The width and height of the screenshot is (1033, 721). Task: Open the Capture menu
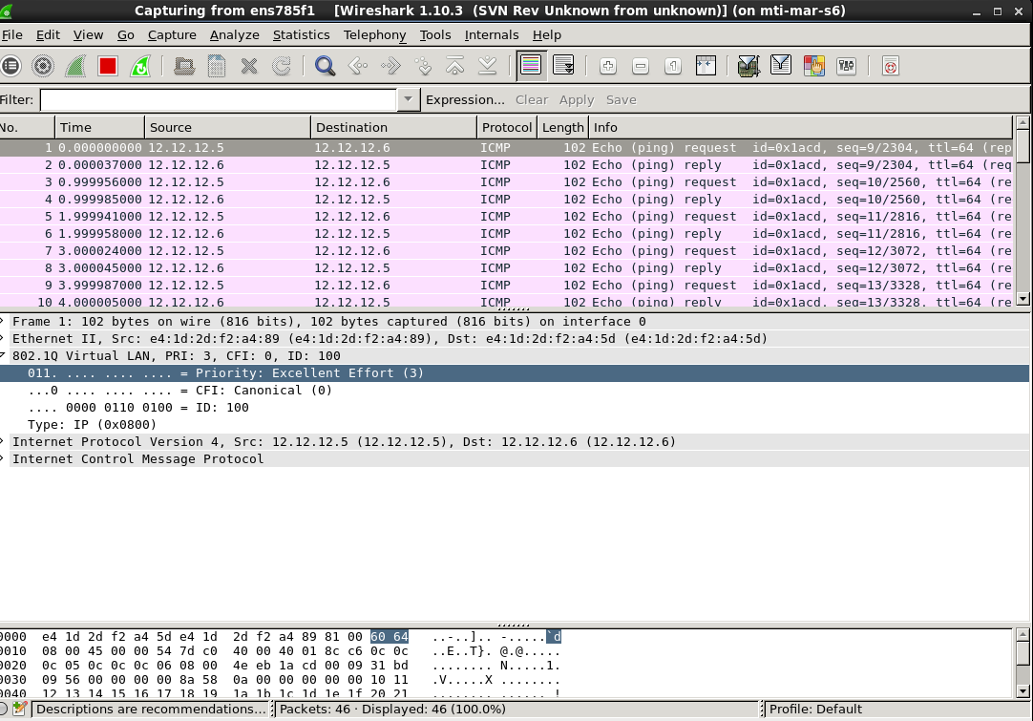[172, 35]
